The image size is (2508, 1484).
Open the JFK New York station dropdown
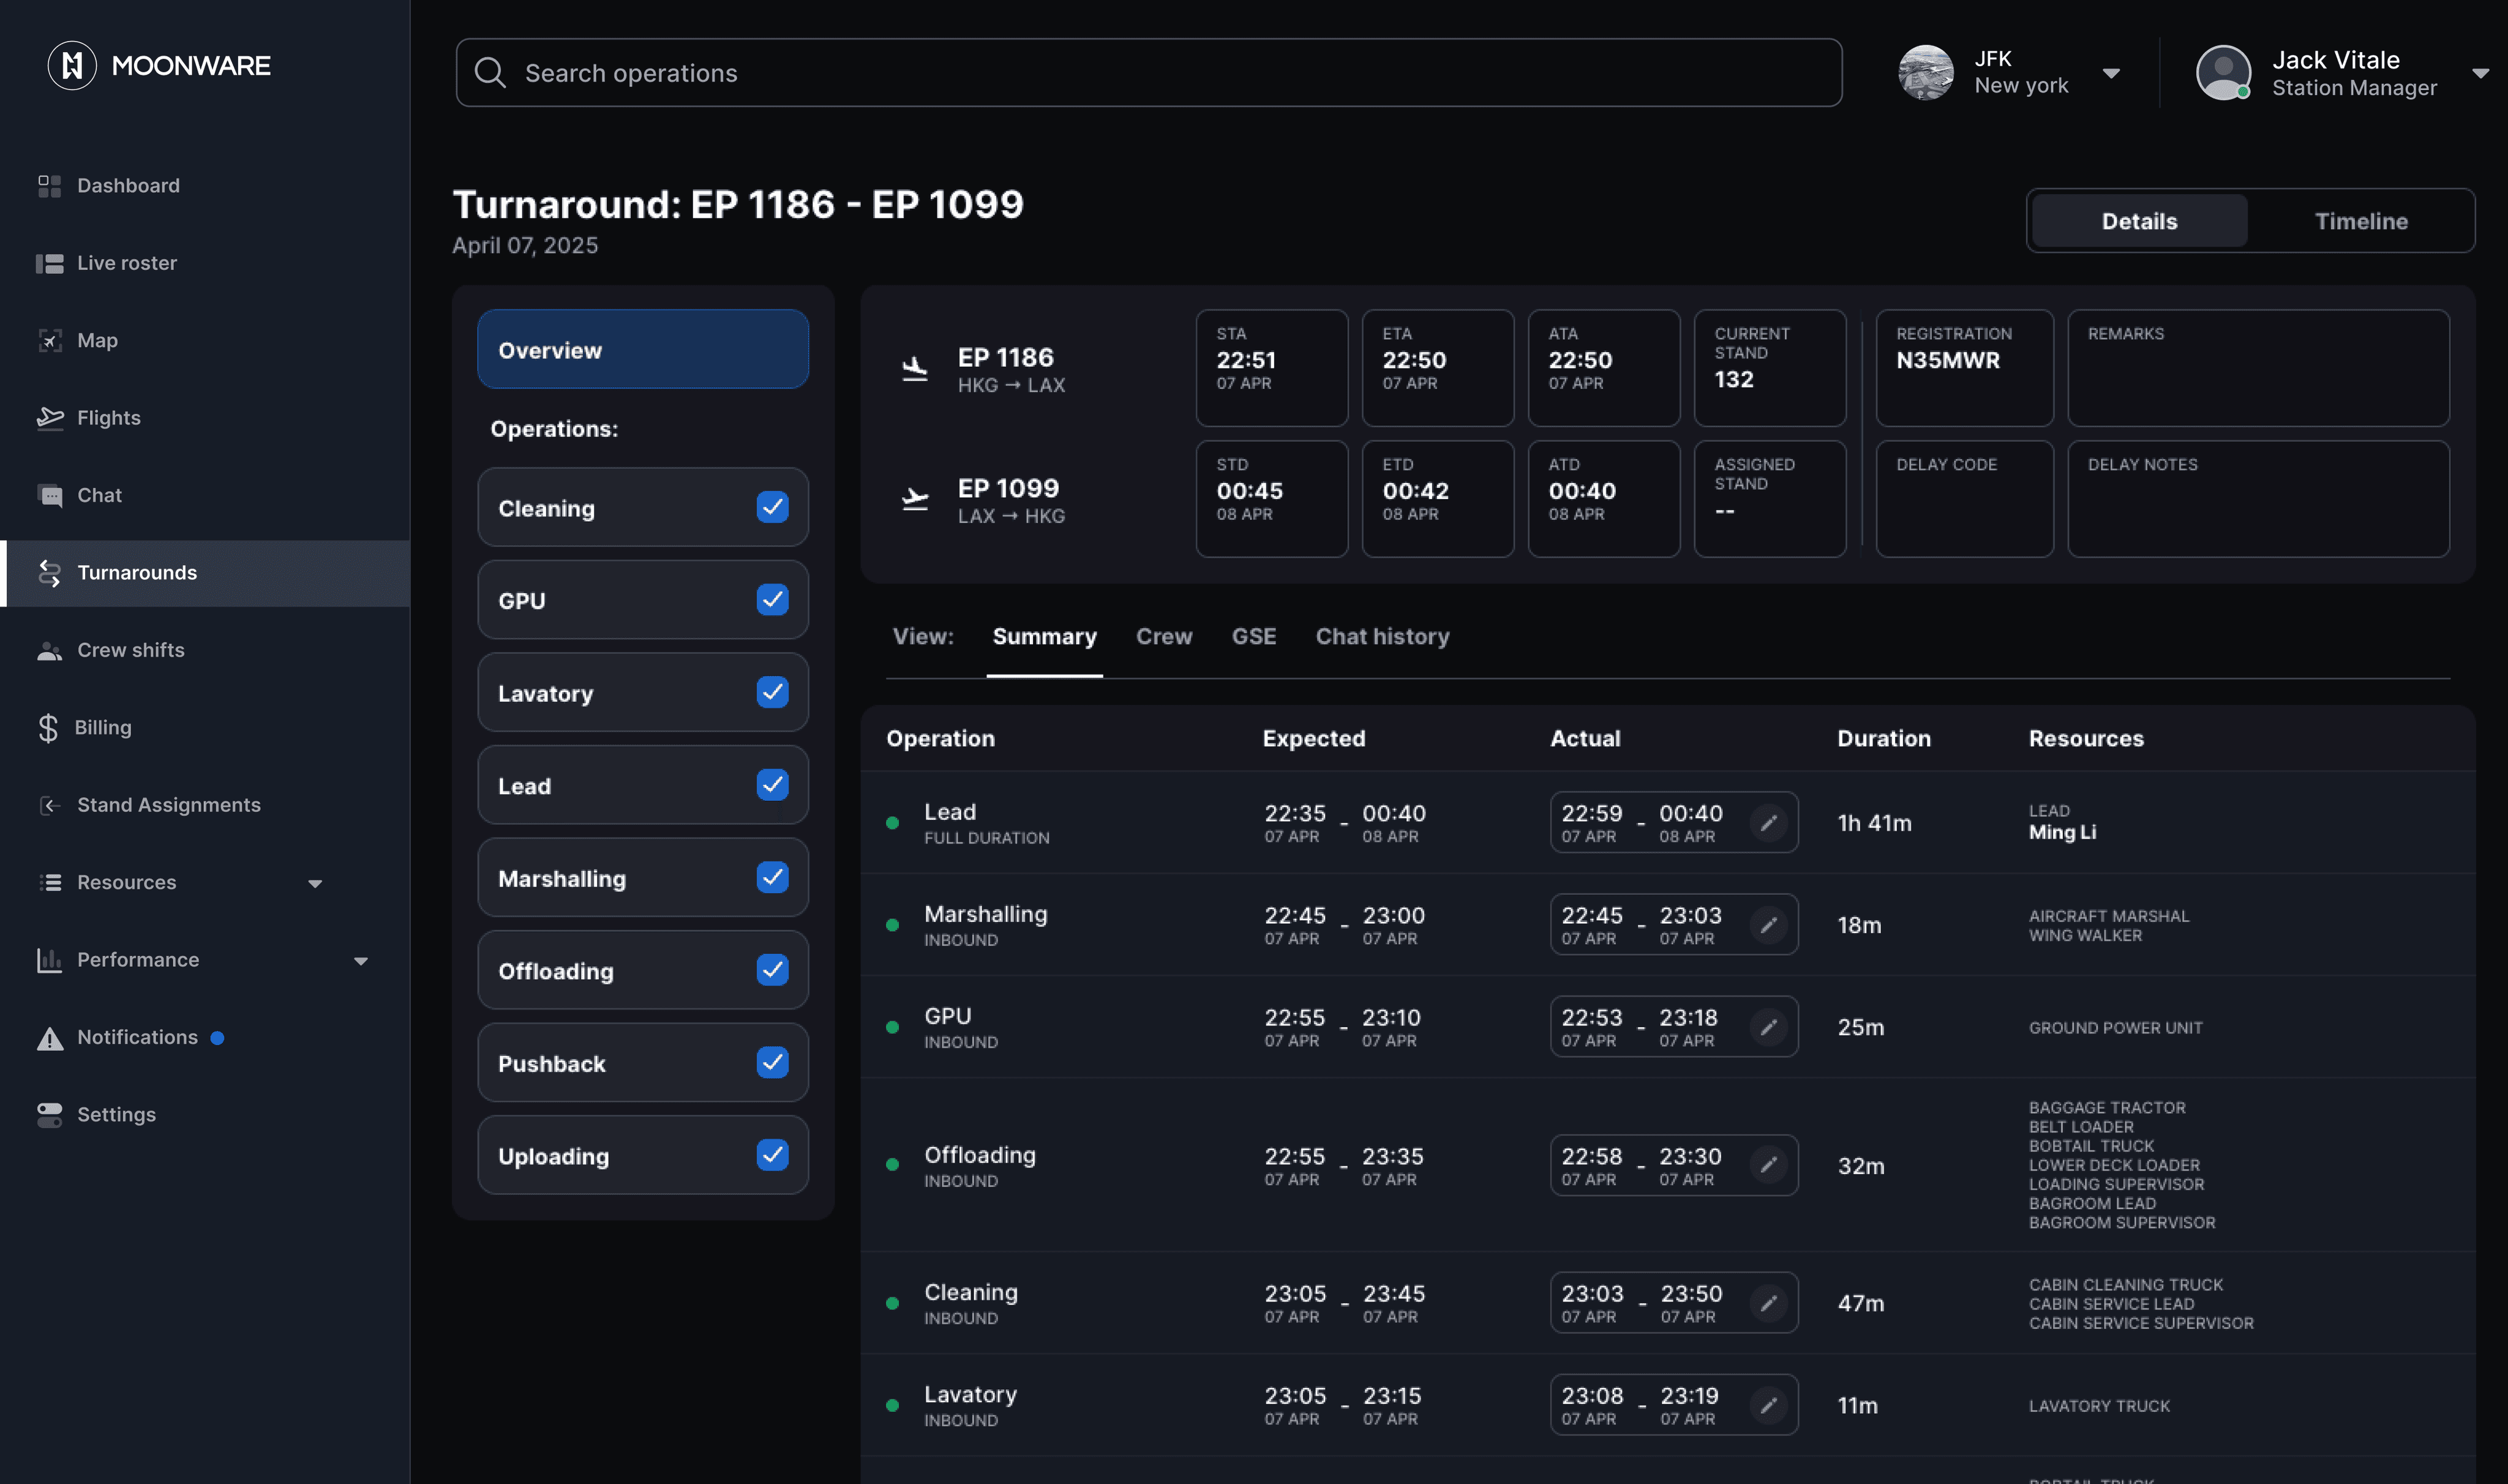pyautogui.click(x=2110, y=73)
